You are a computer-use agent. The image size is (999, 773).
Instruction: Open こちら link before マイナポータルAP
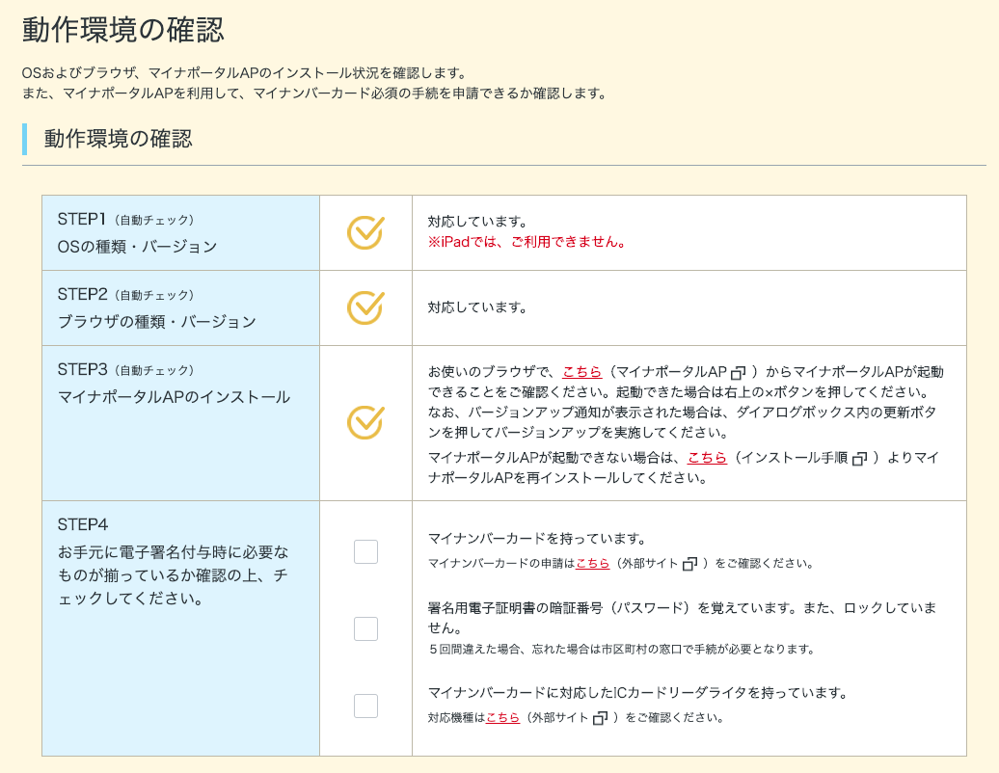[x=581, y=372]
